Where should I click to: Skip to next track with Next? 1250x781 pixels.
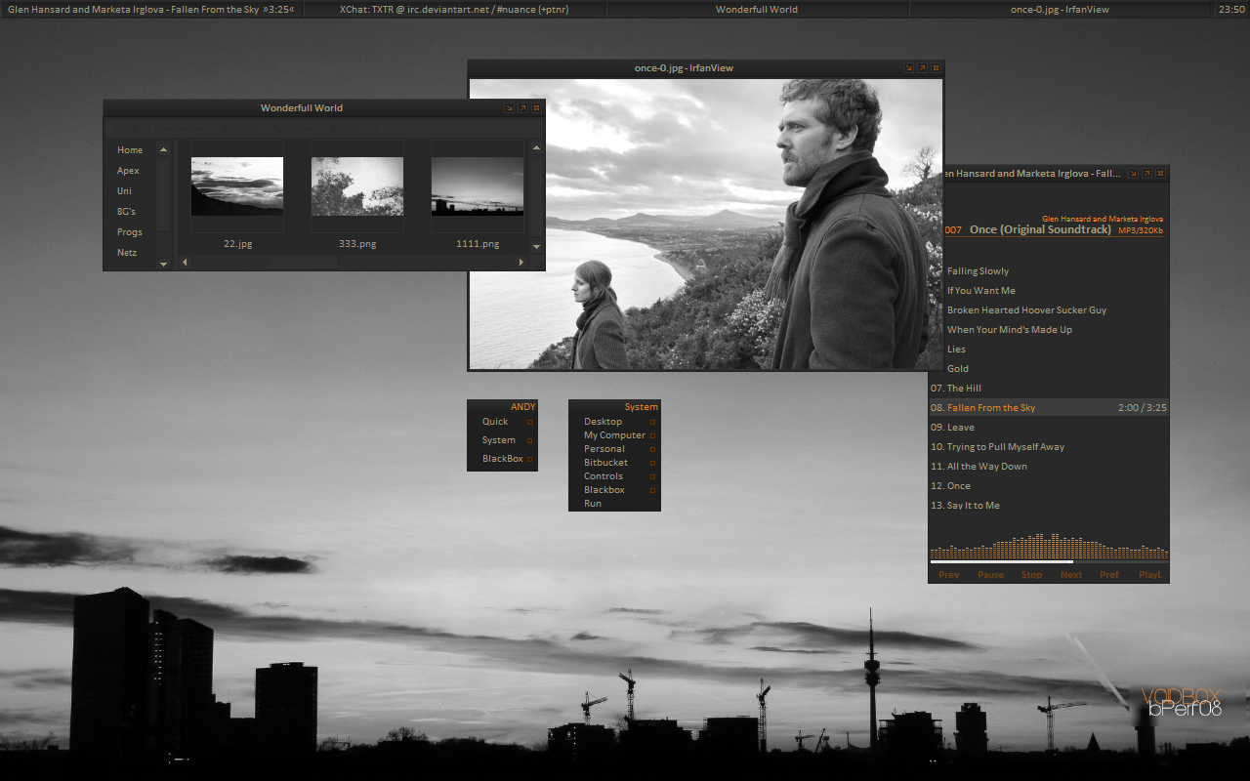(x=1071, y=575)
